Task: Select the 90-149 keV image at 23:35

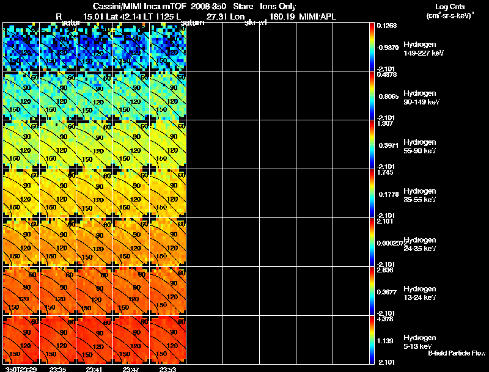Action: [57, 95]
